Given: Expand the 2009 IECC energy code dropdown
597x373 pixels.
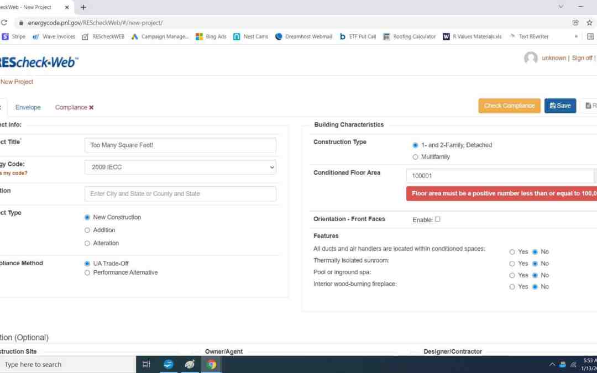Looking at the screenshot, I should coord(180,167).
